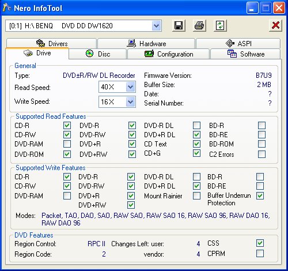Toggle Buffer Underrun Protection checkbox
This screenshot has width=288, height=271.
click(x=260, y=196)
